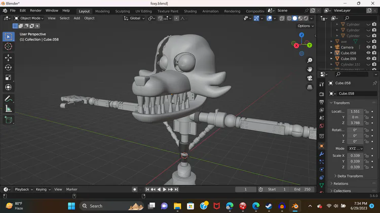380x213 pixels.
Task: Open the Object properties tab
Action: click(322, 146)
